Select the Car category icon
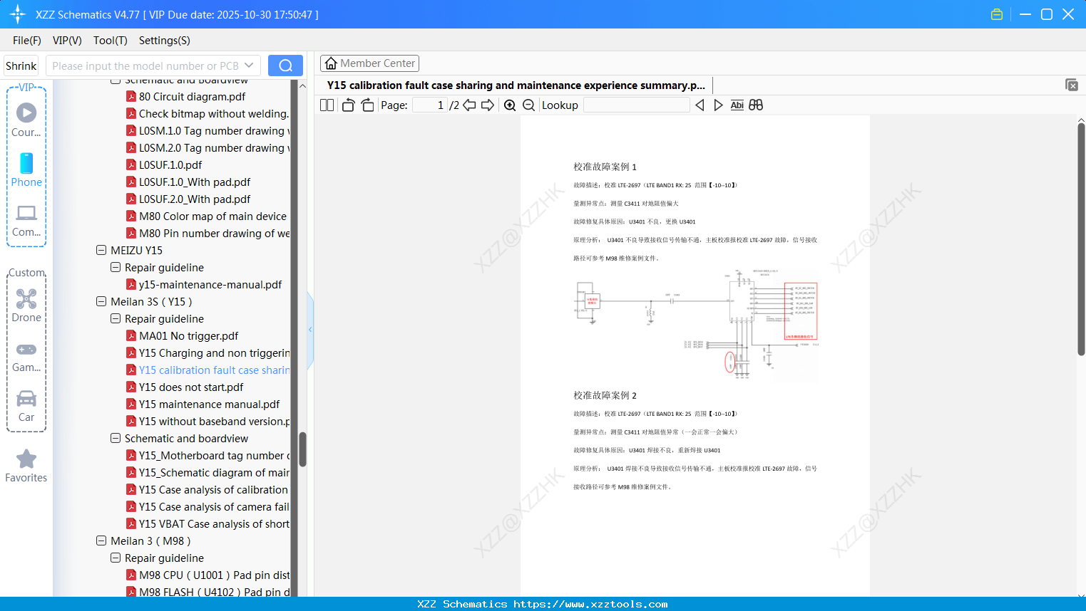 tap(26, 406)
